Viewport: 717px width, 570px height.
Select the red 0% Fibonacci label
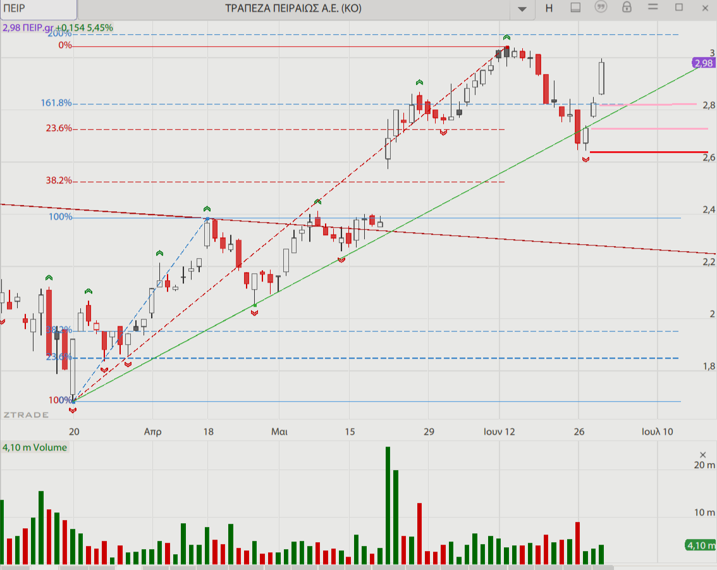65,46
